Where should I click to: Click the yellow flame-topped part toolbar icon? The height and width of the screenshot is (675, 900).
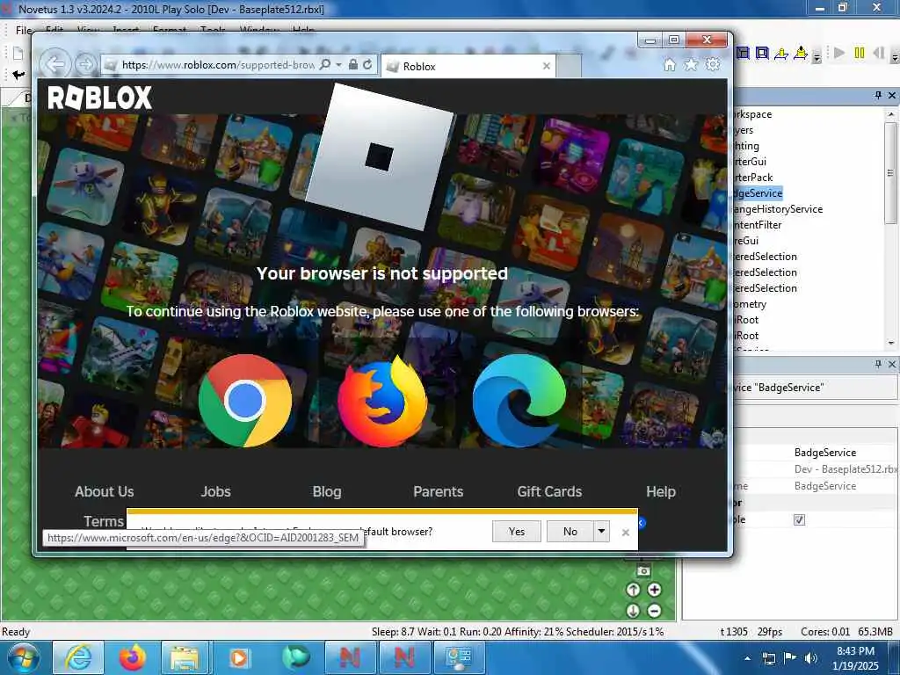pyautogui.click(x=801, y=54)
